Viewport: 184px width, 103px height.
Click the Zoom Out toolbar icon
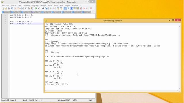point(54,8)
